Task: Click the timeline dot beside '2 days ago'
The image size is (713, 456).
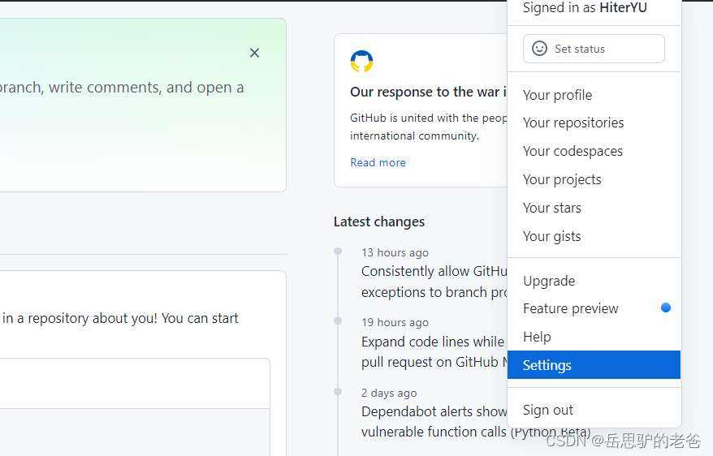Action: pyautogui.click(x=338, y=391)
